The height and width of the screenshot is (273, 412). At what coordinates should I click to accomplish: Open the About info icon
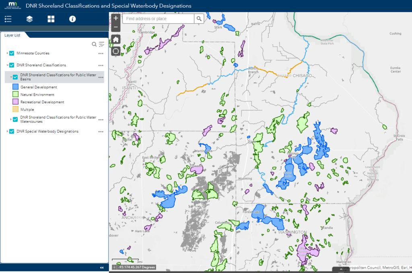(72, 19)
